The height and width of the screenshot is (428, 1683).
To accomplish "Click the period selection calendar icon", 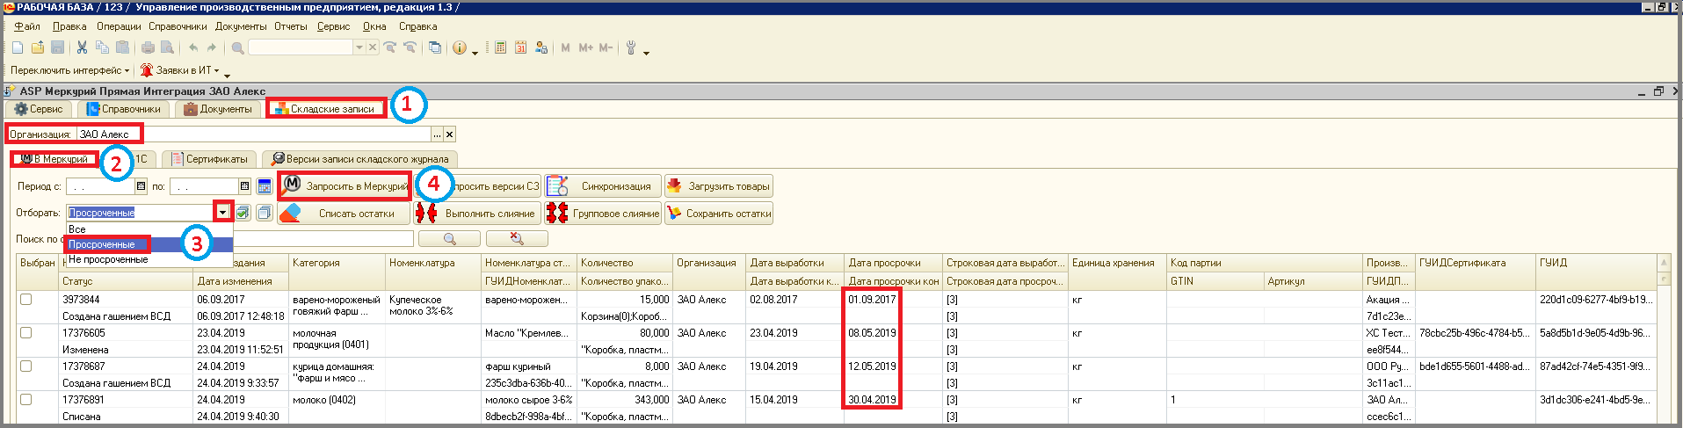I will (x=264, y=186).
